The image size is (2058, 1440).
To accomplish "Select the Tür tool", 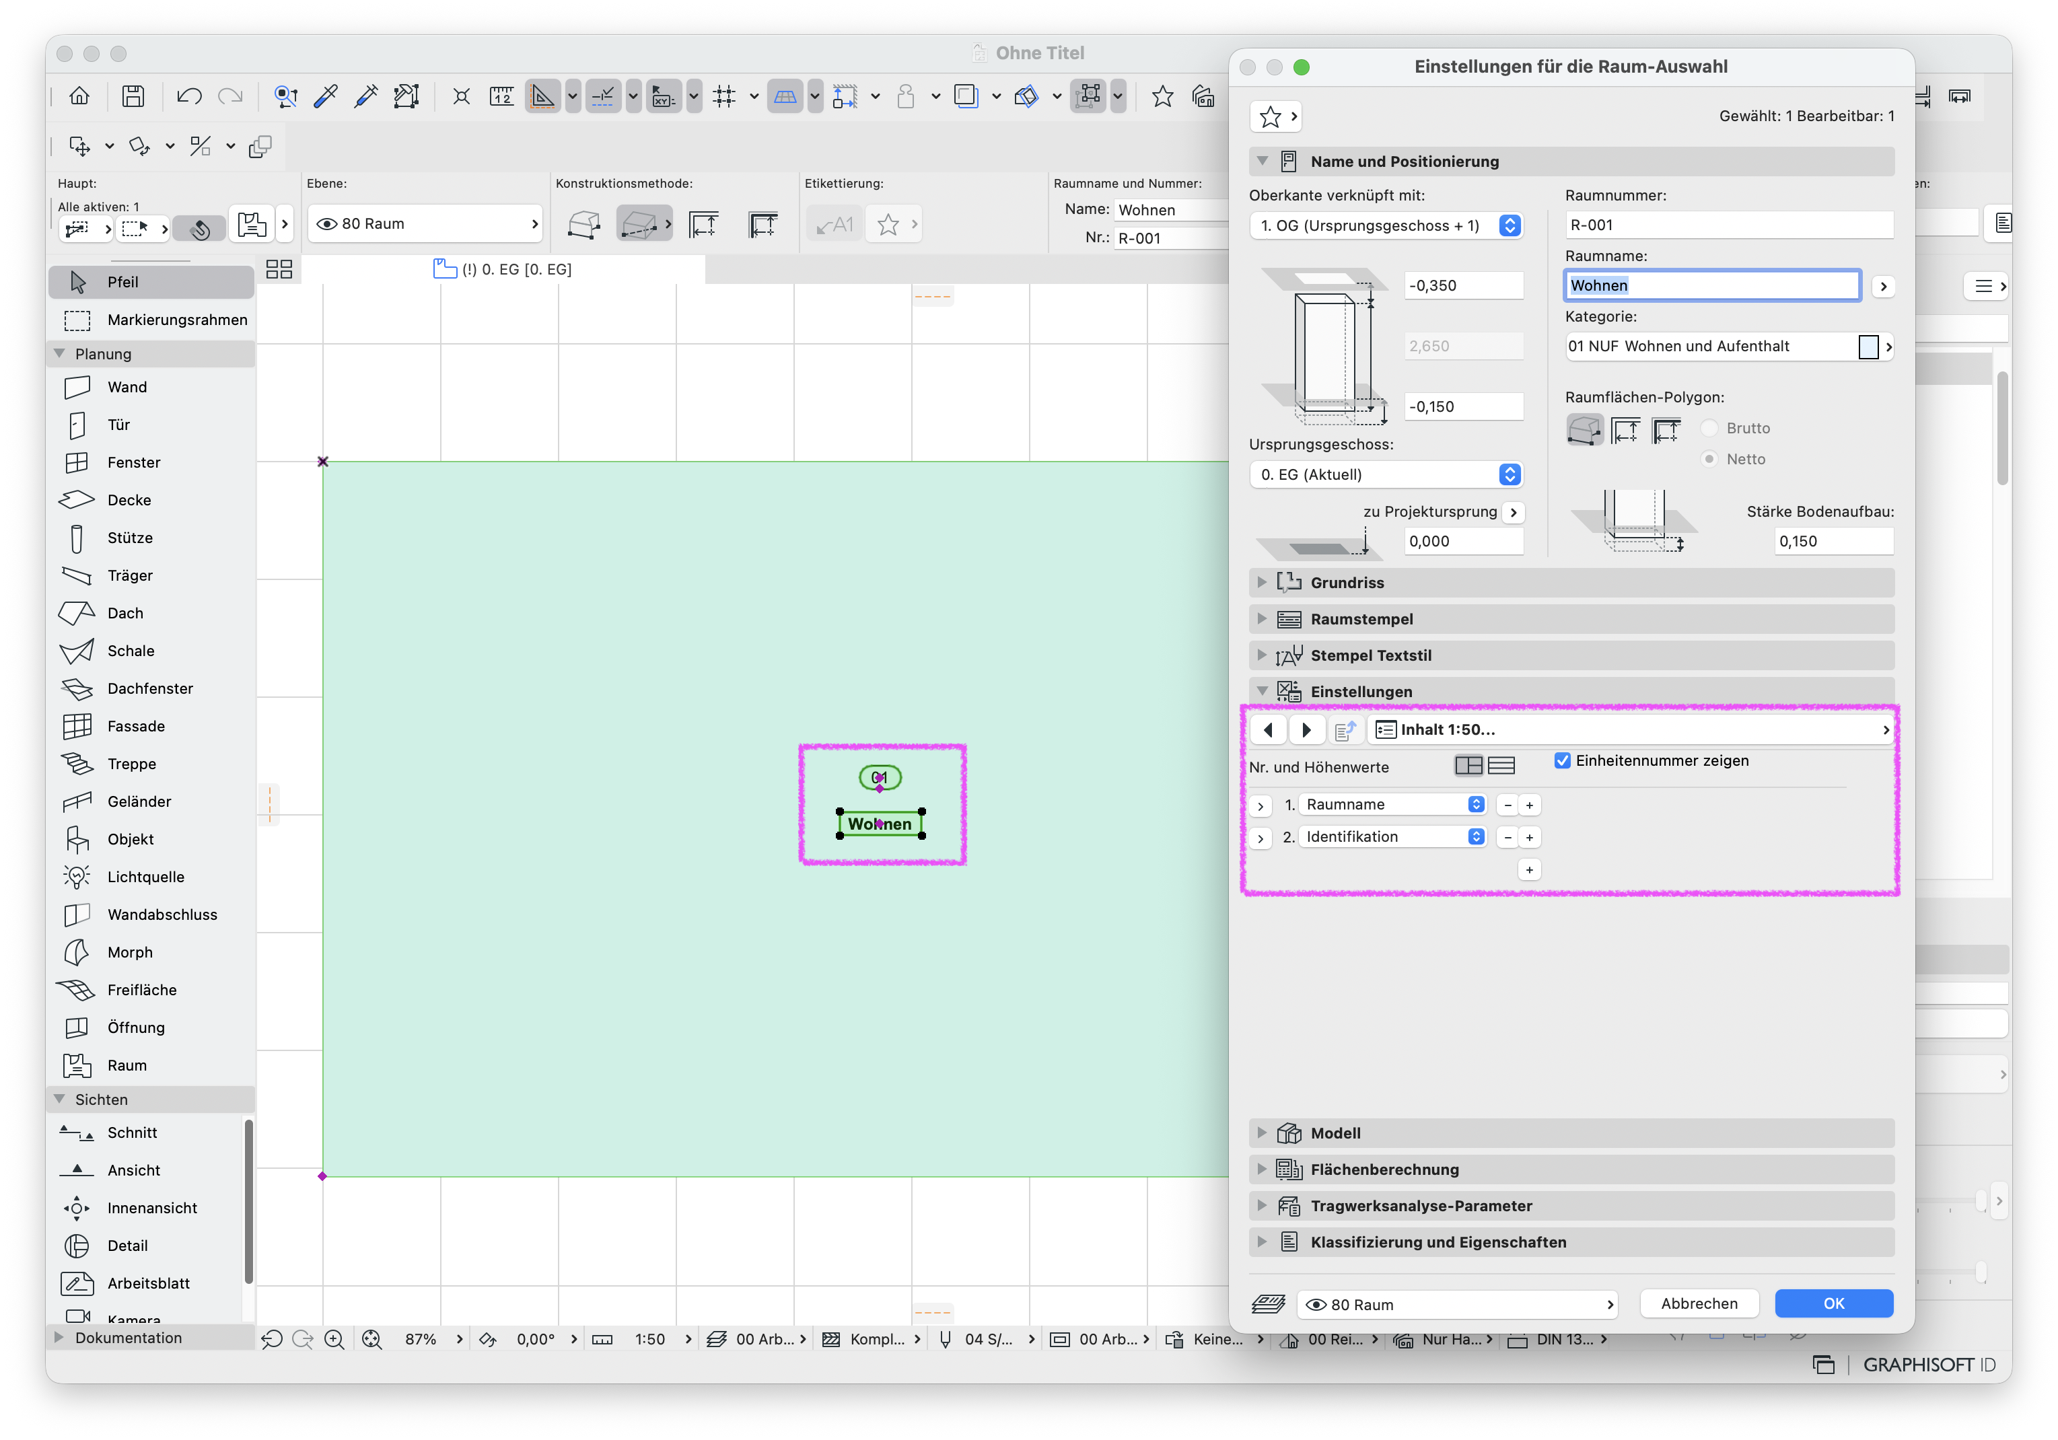I will (151, 425).
